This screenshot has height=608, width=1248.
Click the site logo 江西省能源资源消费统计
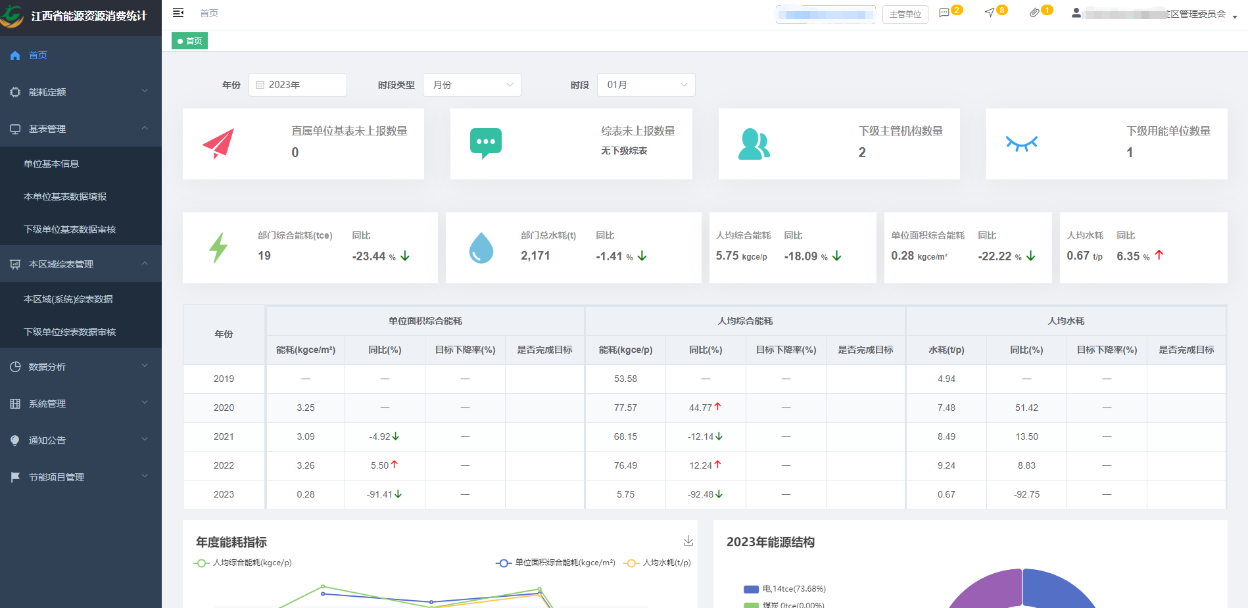click(81, 16)
